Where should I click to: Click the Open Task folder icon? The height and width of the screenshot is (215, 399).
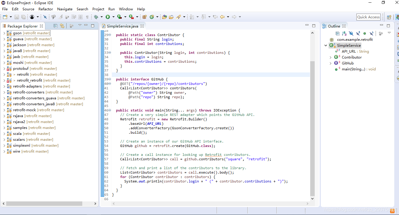pos(171,17)
